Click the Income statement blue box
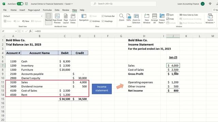The width and height of the screenshot is (218, 122). (102, 89)
